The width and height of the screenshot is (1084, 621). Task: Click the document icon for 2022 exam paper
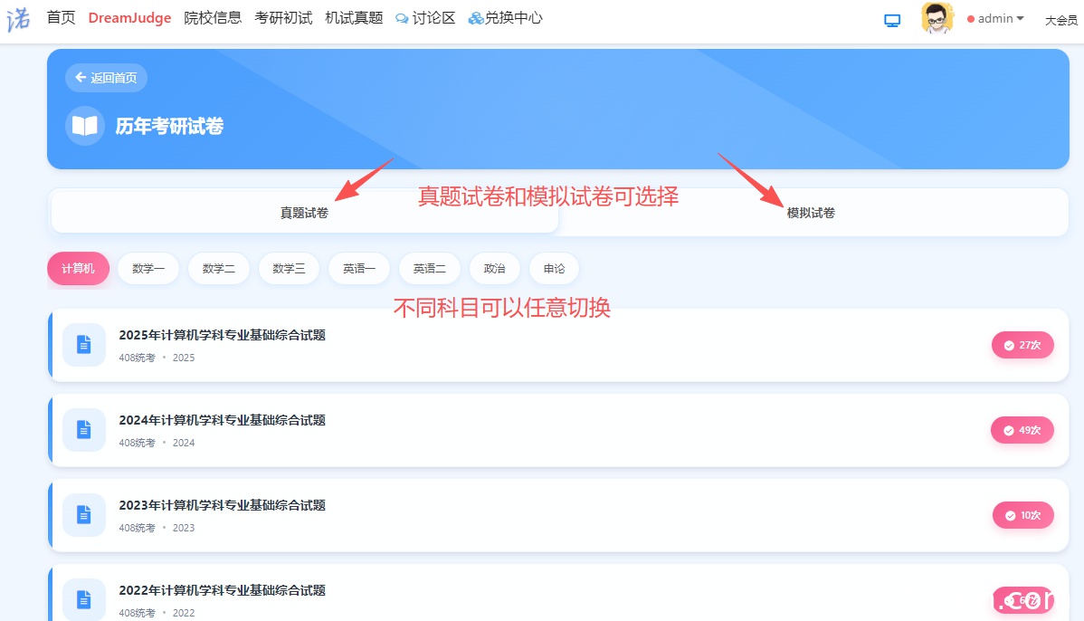coord(84,599)
